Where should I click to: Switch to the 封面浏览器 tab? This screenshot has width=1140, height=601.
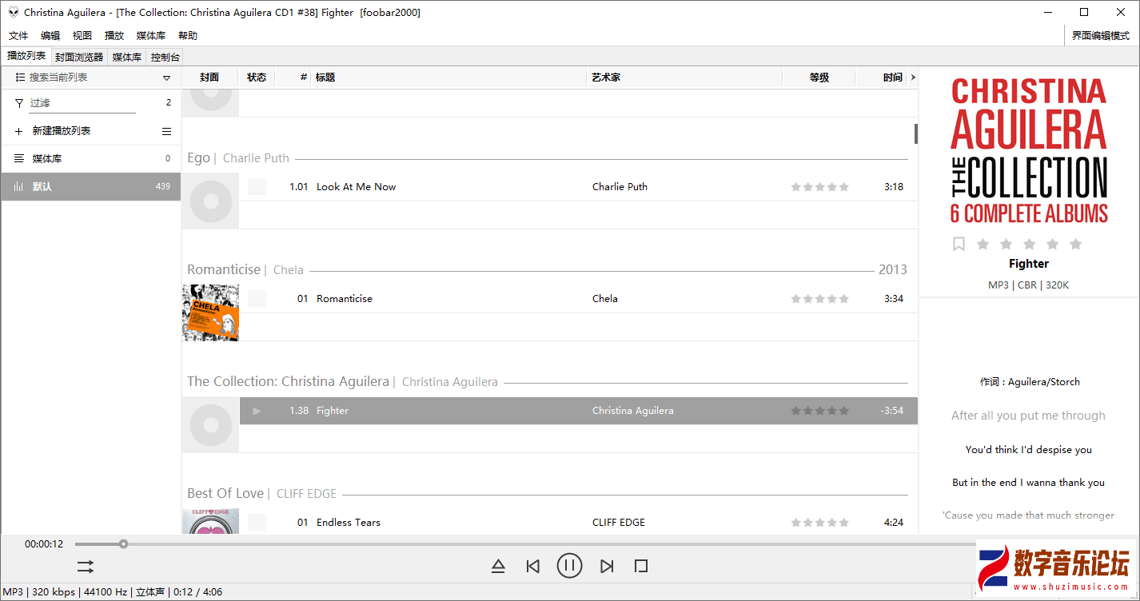pyautogui.click(x=79, y=57)
